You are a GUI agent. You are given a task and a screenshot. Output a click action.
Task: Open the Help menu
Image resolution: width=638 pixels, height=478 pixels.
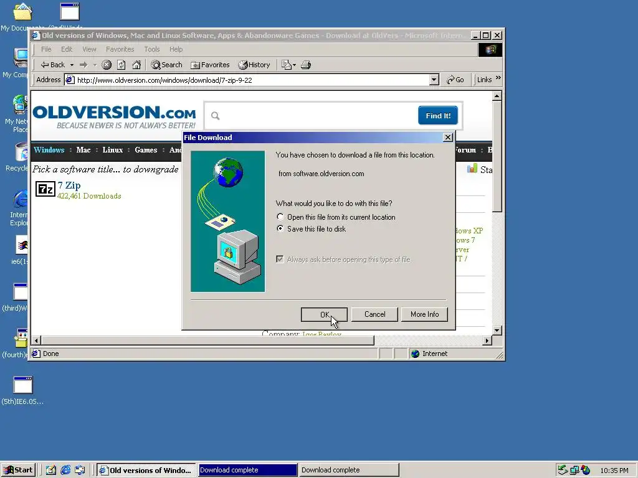176,49
